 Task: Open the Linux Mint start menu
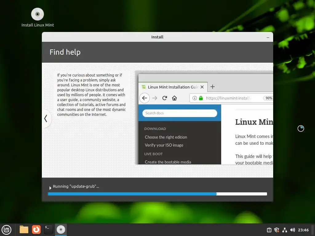(x=7, y=230)
